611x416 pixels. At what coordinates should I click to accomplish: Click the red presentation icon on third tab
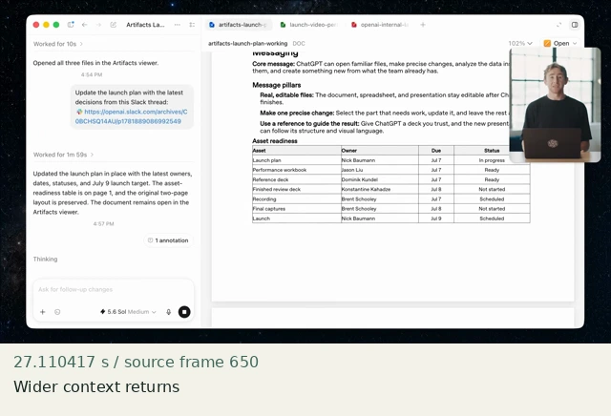pyautogui.click(x=354, y=25)
